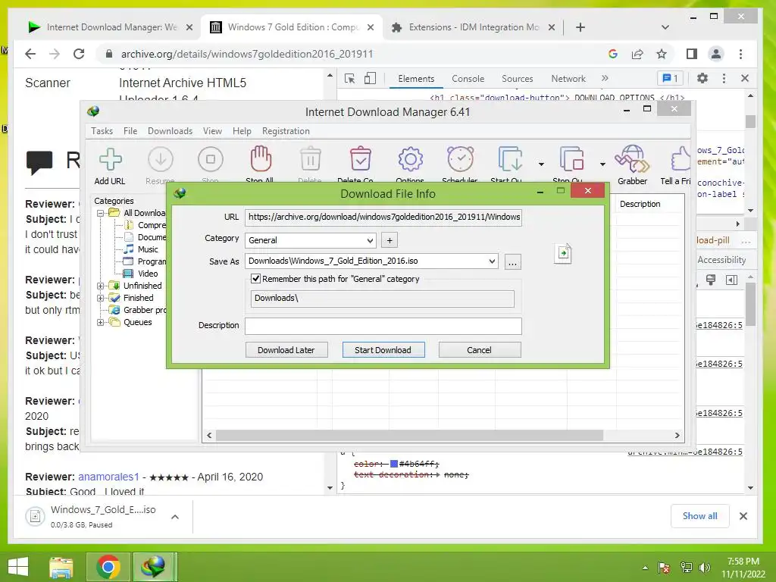Toggle DevTools device toolbar icon
This screenshot has width=776, height=582.
pos(370,78)
